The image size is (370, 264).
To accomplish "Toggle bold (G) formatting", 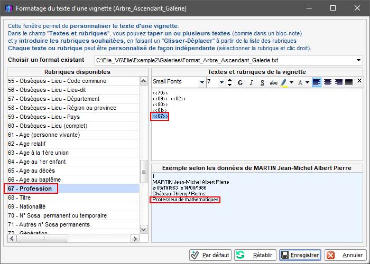I will [240, 82].
